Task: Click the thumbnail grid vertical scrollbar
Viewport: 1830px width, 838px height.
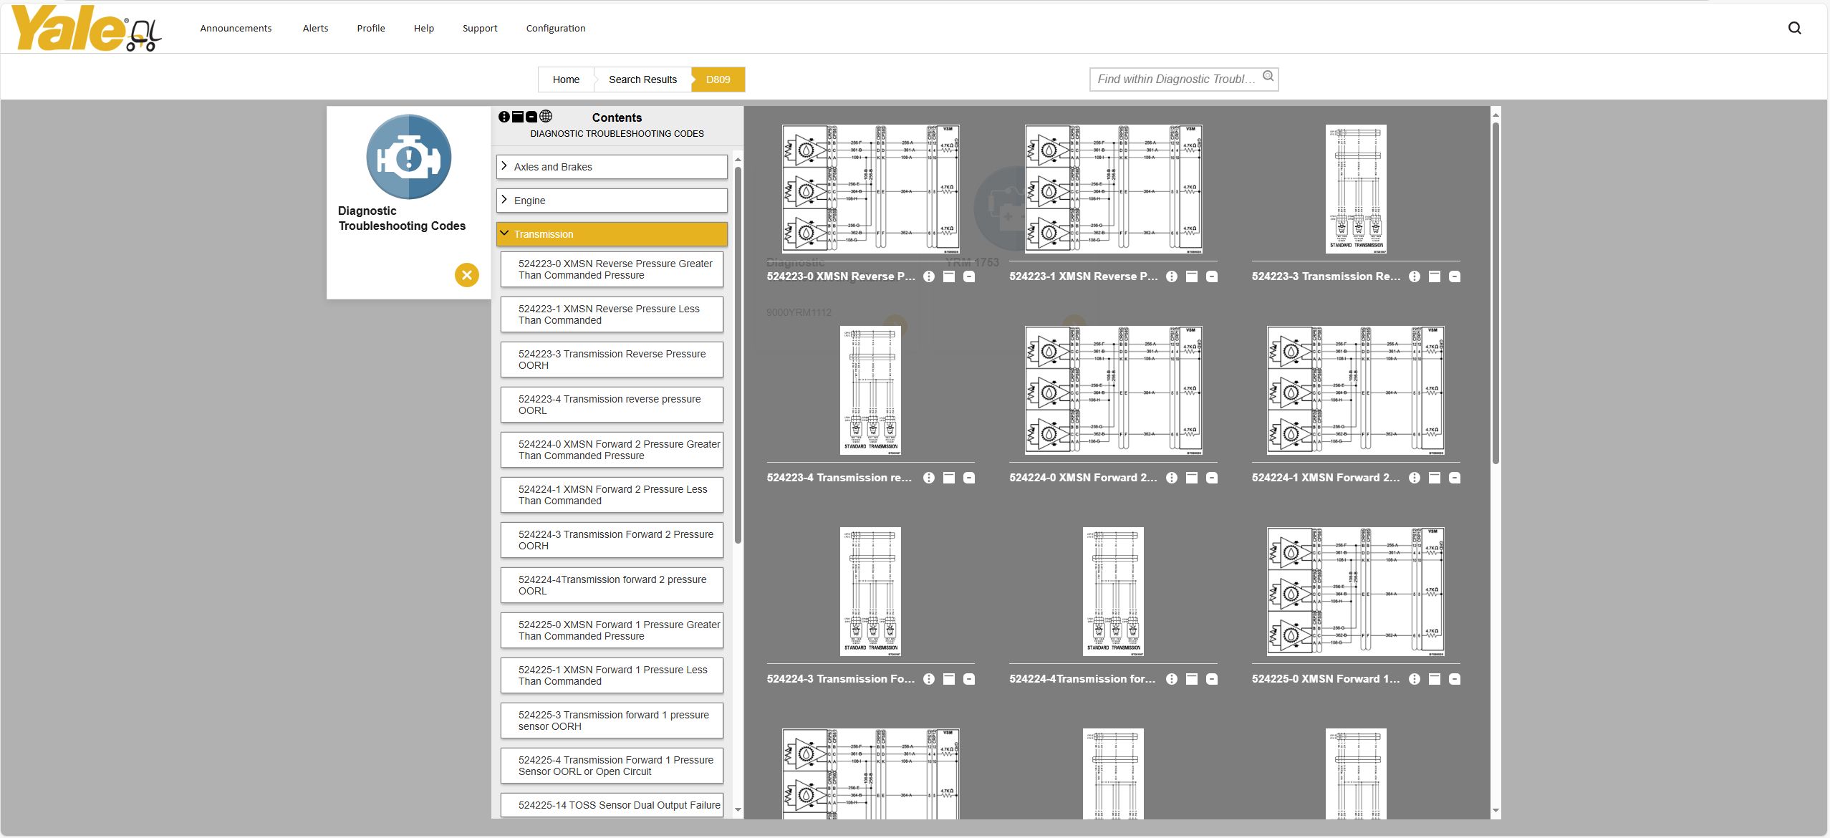Action: pos(1496,294)
